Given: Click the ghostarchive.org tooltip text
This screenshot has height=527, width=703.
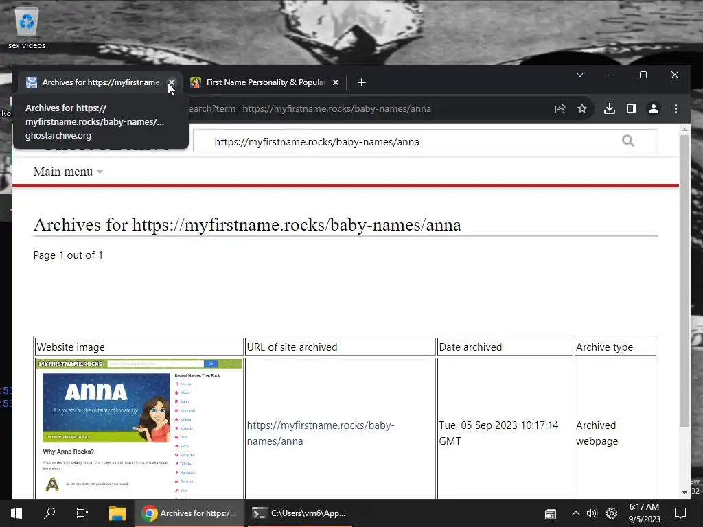Looking at the screenshot, I should tap(58, 136).
